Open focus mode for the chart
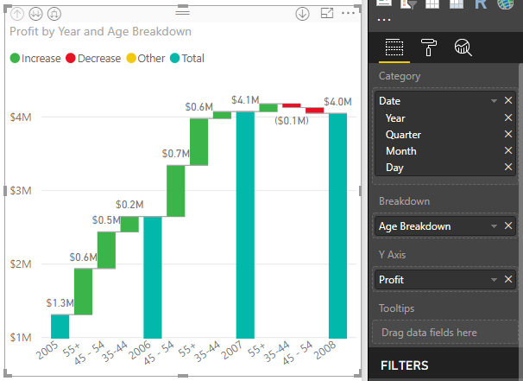This screenshot has width=523, height=381. click(x=326, y=14)
